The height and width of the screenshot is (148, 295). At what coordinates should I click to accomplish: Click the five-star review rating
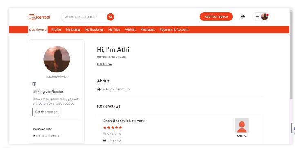(x=112, y=128)
